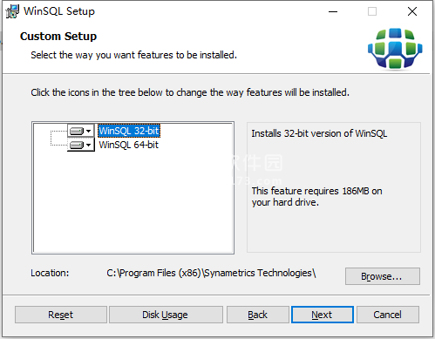Open the install-mode dropdown arrow for WinSQL 32-bit
The image size is (435, 339).
89,131
